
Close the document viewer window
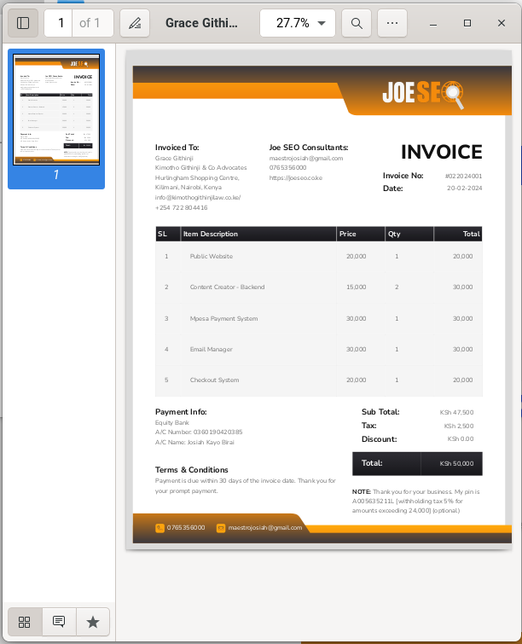pos(501,23)
